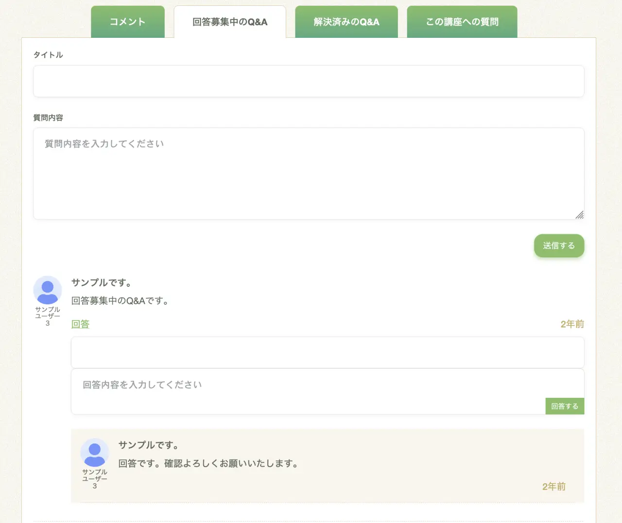
Task: Open the 回答 link under the question
Action: click(x=80, y=324)
